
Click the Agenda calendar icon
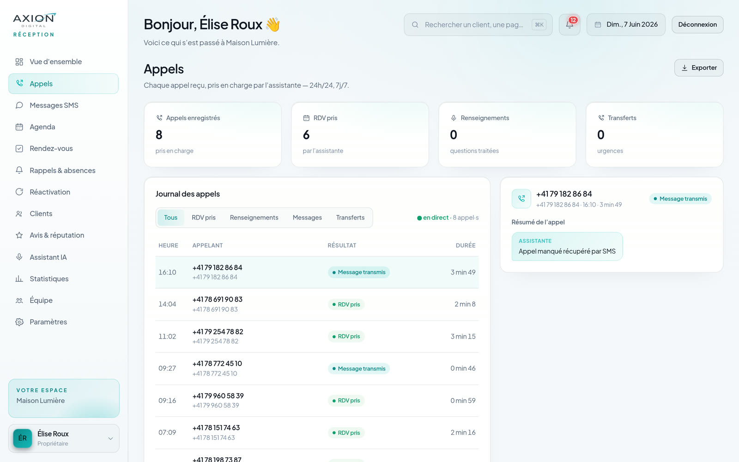pyautogui.click(x=19, y=127)
